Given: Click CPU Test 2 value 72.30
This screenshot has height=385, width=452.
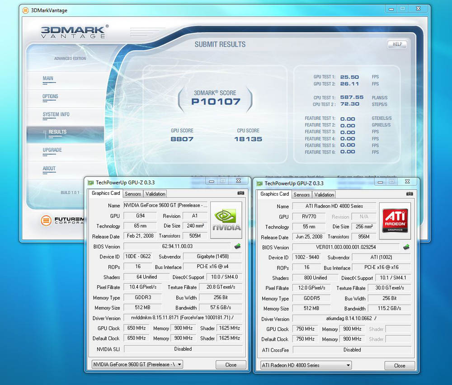Looking at the screenshot, I should pos(350,104).
